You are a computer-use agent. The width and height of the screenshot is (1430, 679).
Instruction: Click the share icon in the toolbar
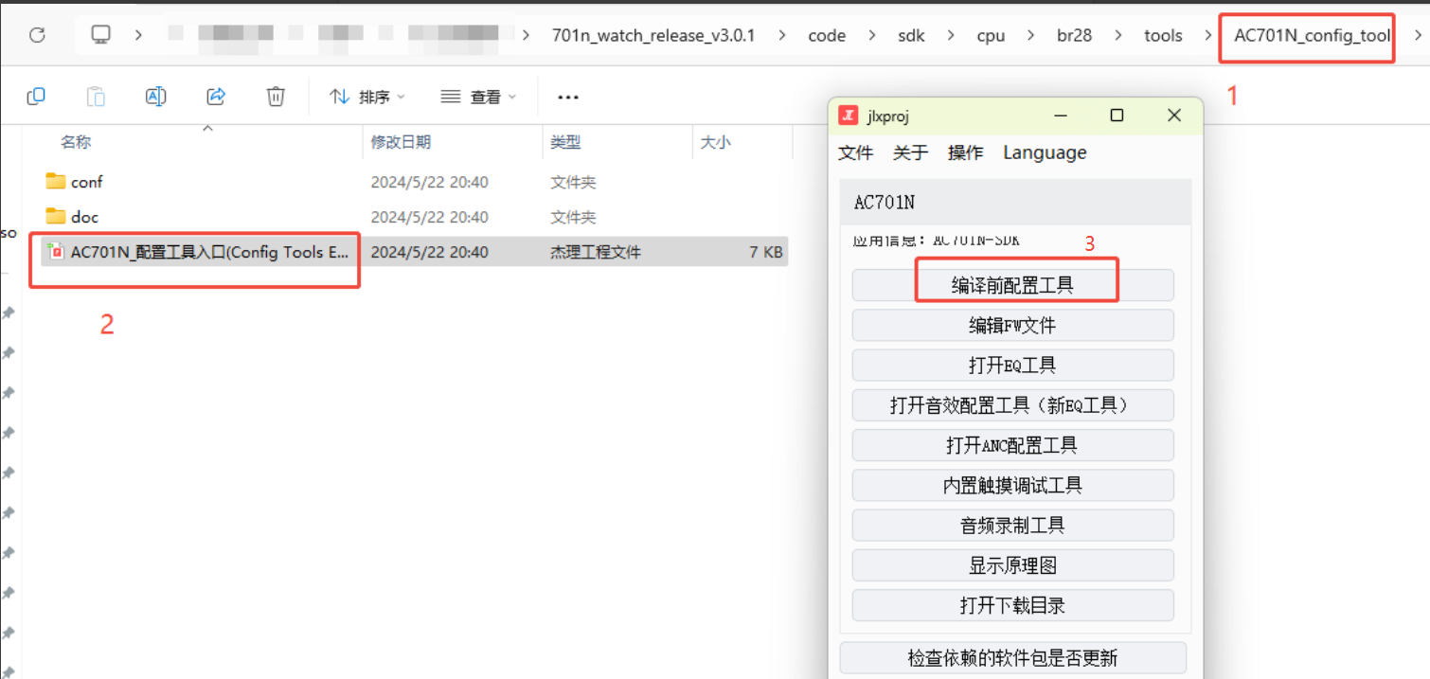point(216,96)
